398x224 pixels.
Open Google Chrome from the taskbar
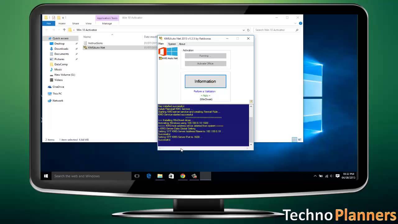click(x=183, y=176)
